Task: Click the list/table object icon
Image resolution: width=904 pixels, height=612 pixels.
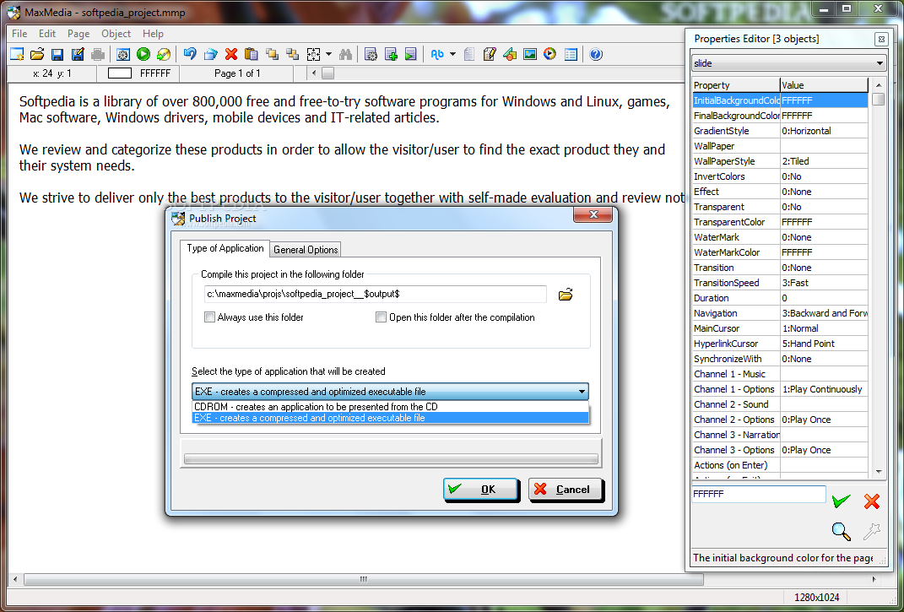Action: click(571, 54)
